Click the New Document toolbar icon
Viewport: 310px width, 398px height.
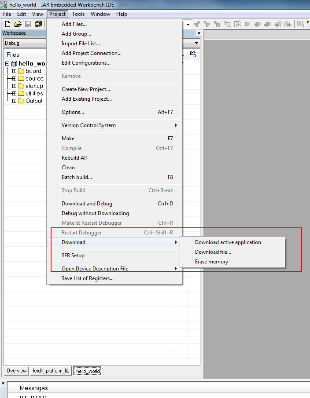tap(7, 24)
